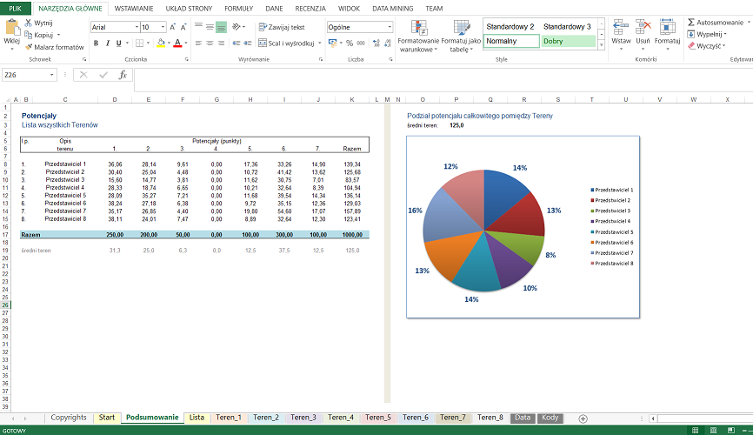This screenshot has height=435, width=753.
Task: Click the Wyczyść eraser icon
Action: (x=691, y=45)
